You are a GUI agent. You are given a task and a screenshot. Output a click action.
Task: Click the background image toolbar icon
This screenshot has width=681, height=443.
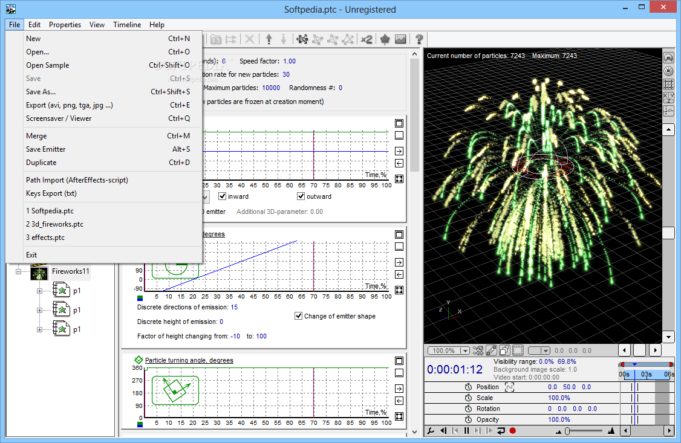(x=400, y=39)
